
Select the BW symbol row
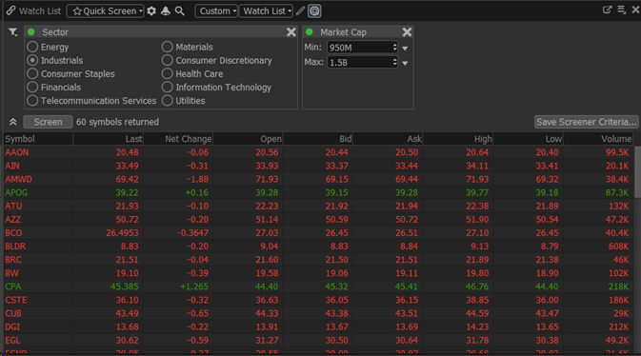coord(319,273)
